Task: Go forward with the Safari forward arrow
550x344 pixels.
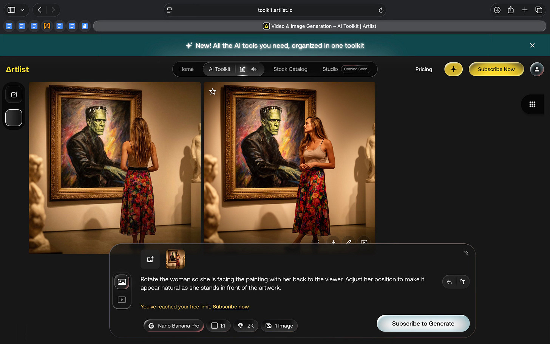Action: pos(53,10)
